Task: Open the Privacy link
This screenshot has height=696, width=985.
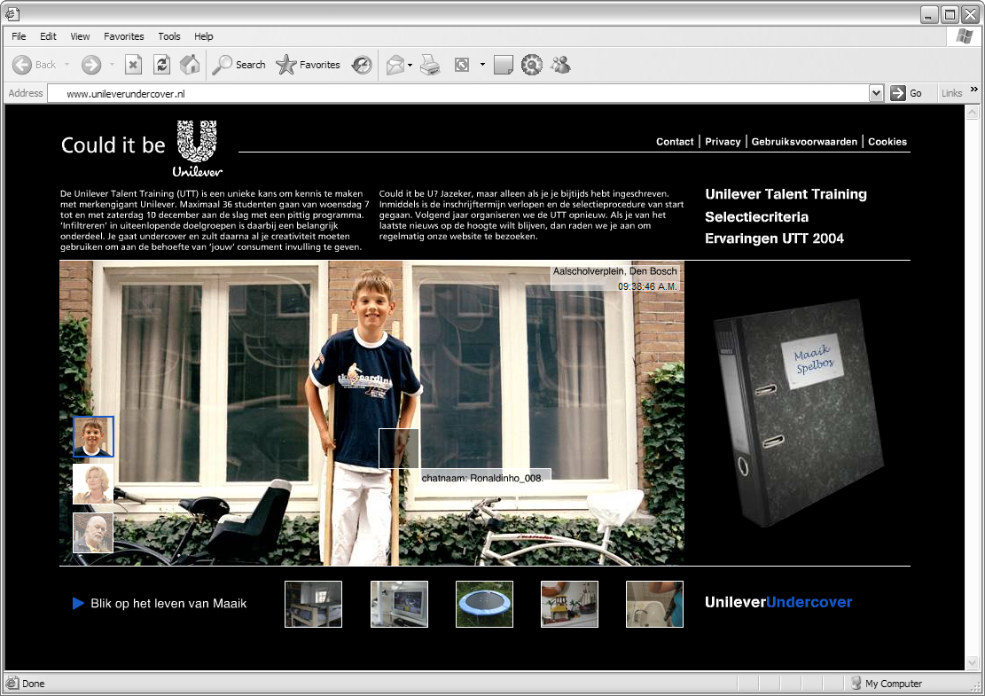Action: (x=723, y=142)
